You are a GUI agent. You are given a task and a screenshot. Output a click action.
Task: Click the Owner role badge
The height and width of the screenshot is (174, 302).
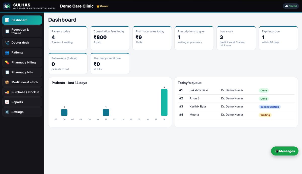click(102, 6)
